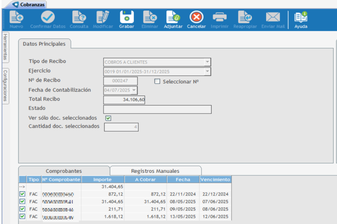The height and width of the screenshot is (224, 337).
Task: Sort by the Vencimiento column header
Action: (x=215, y=179)
